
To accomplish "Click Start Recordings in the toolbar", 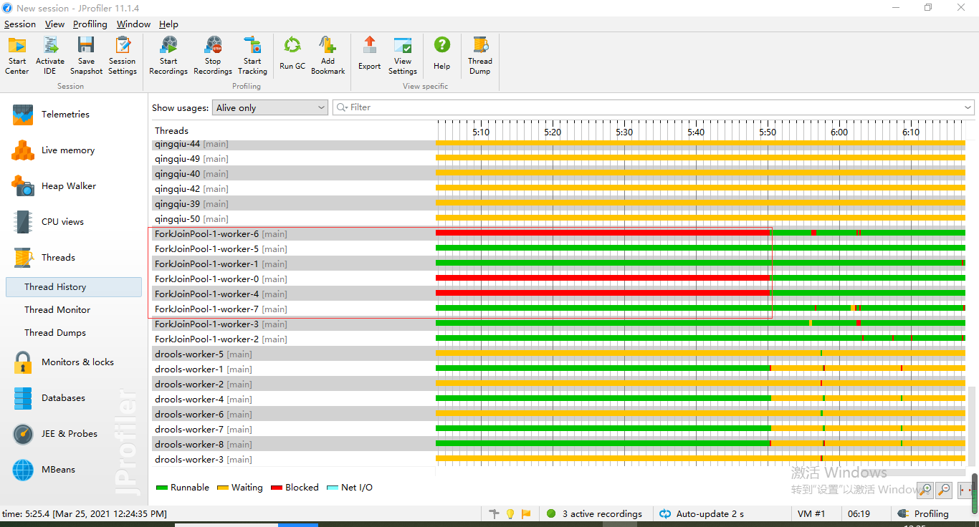I will coord(168,56).
